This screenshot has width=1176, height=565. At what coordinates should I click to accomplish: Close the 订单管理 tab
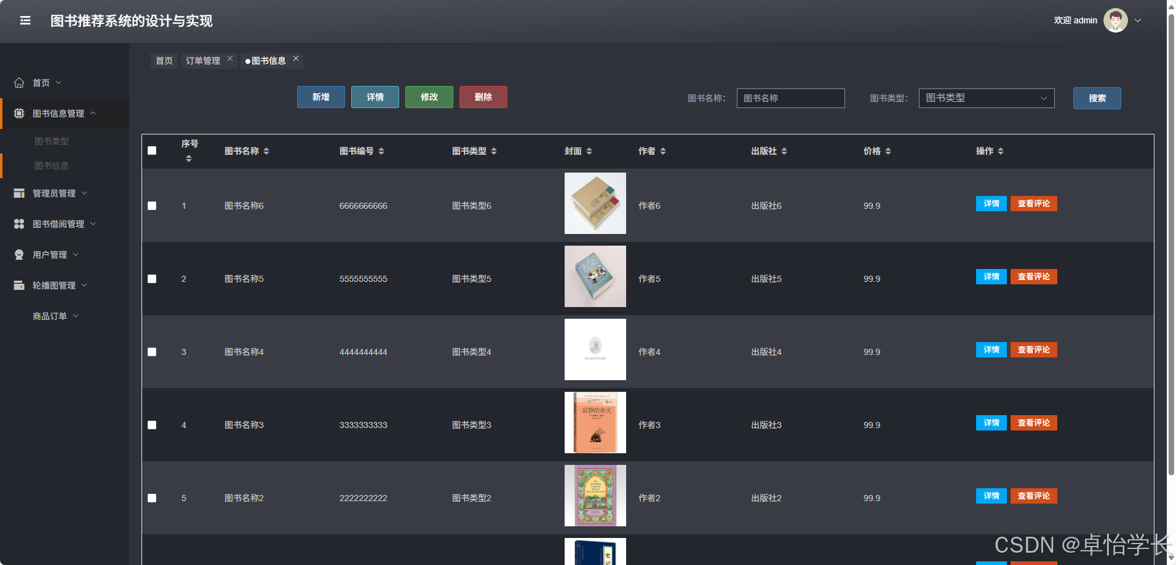pos(230,58)
